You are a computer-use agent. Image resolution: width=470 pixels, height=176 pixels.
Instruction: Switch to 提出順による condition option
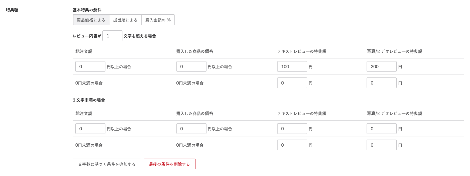[x=125, y=20]
